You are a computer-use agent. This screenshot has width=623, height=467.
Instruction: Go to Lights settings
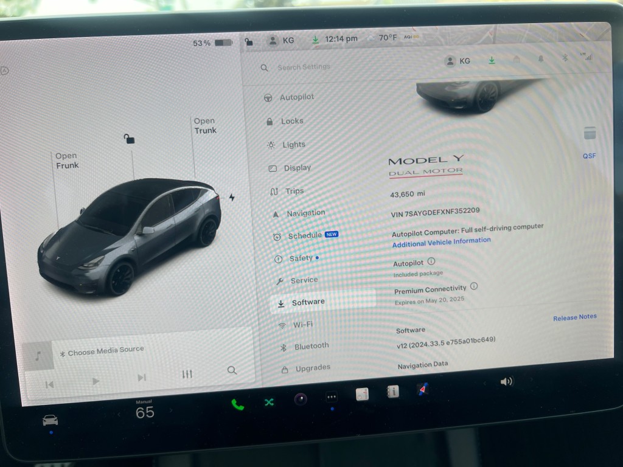(286, 145)
